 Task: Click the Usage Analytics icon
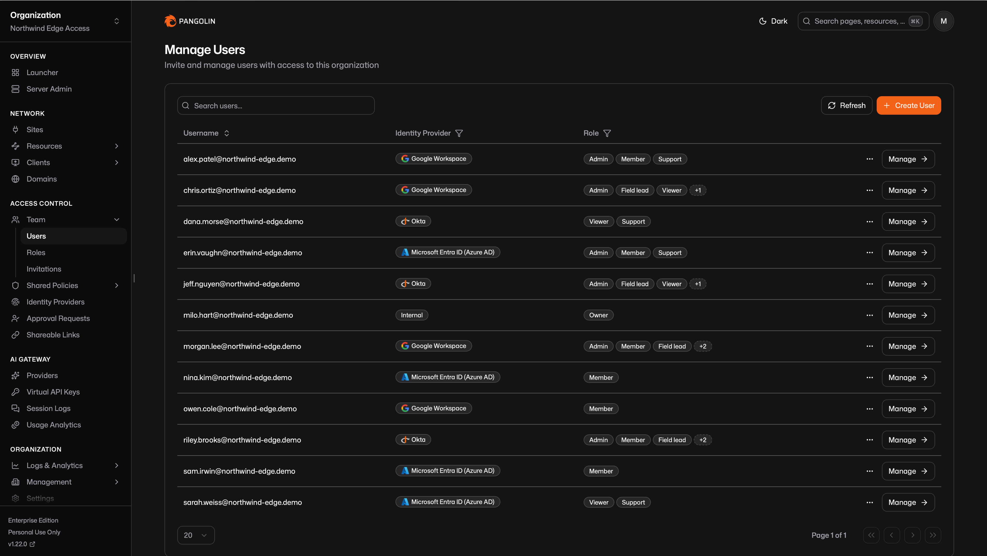(x=15, y=425)
